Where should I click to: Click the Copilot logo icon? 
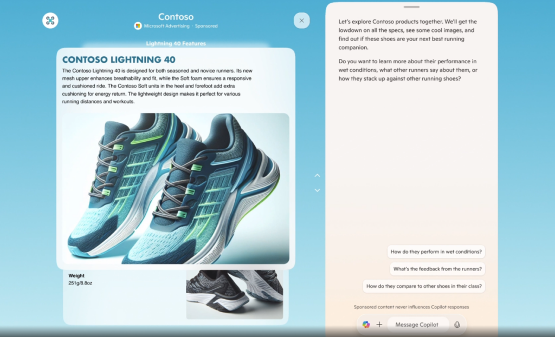[366, 324]
